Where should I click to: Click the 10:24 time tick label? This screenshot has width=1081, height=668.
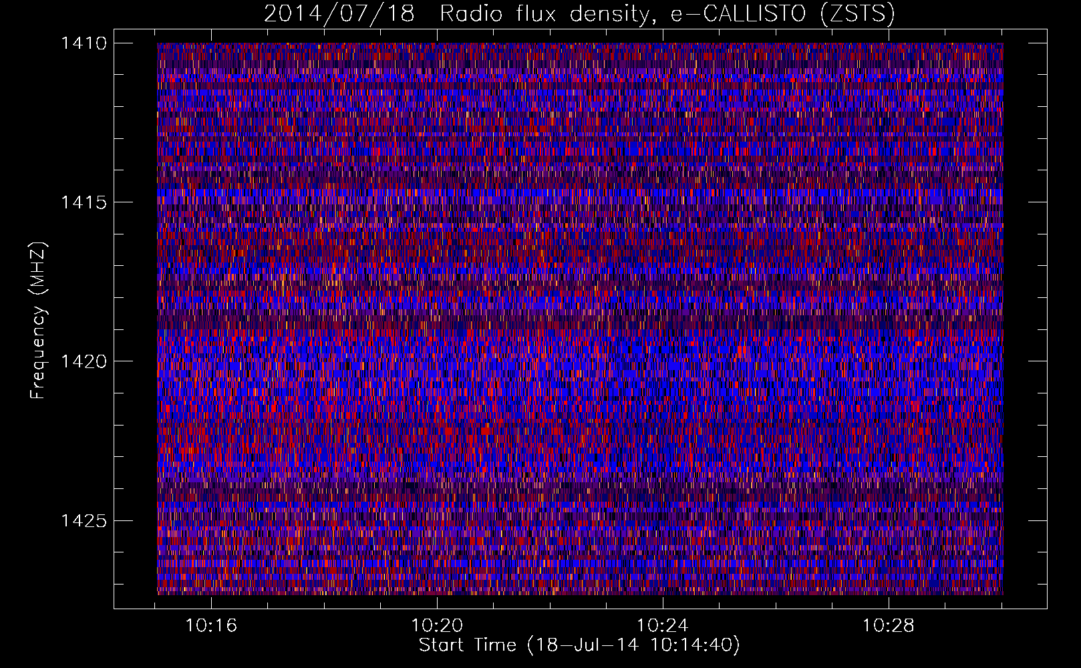pos(663,626)
